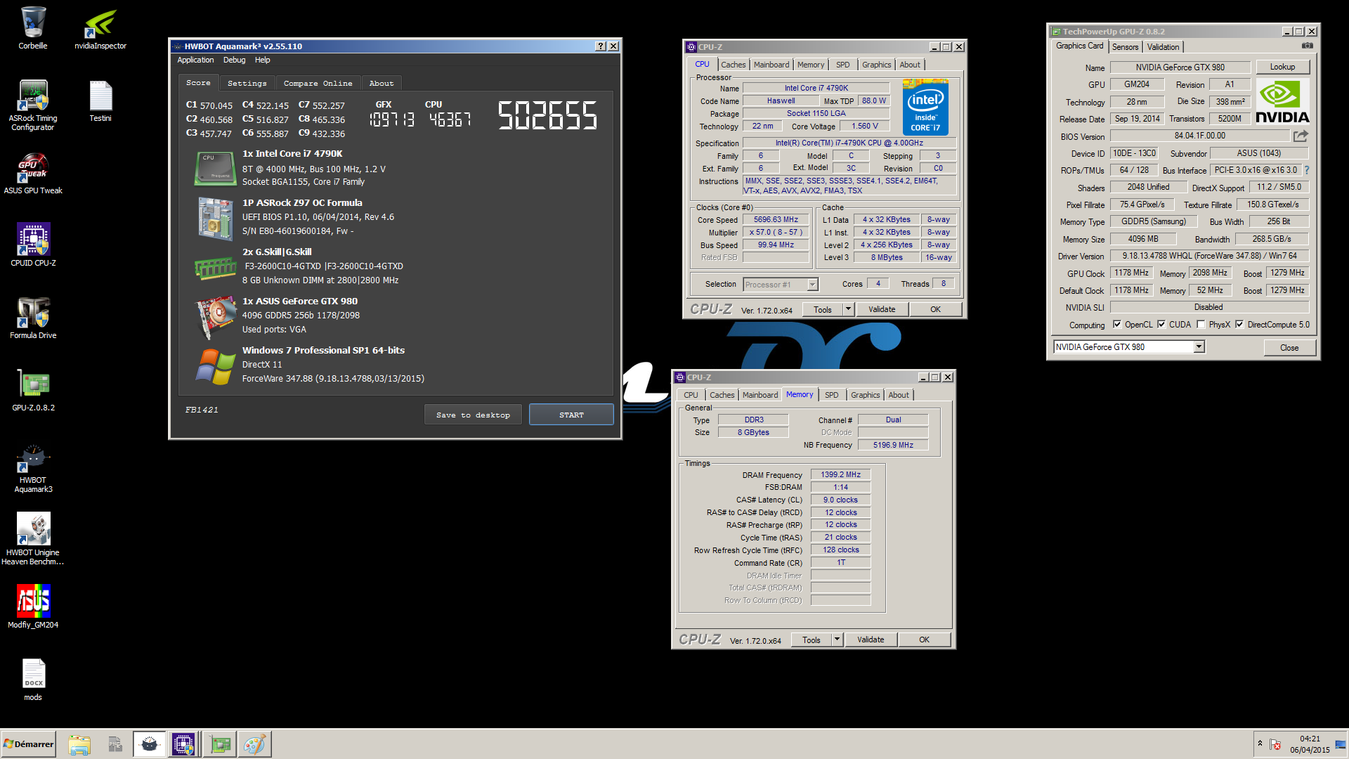Open Windows Explorer from the taskbar
The image size is (1349, 759).
click(x=79, y=744)
